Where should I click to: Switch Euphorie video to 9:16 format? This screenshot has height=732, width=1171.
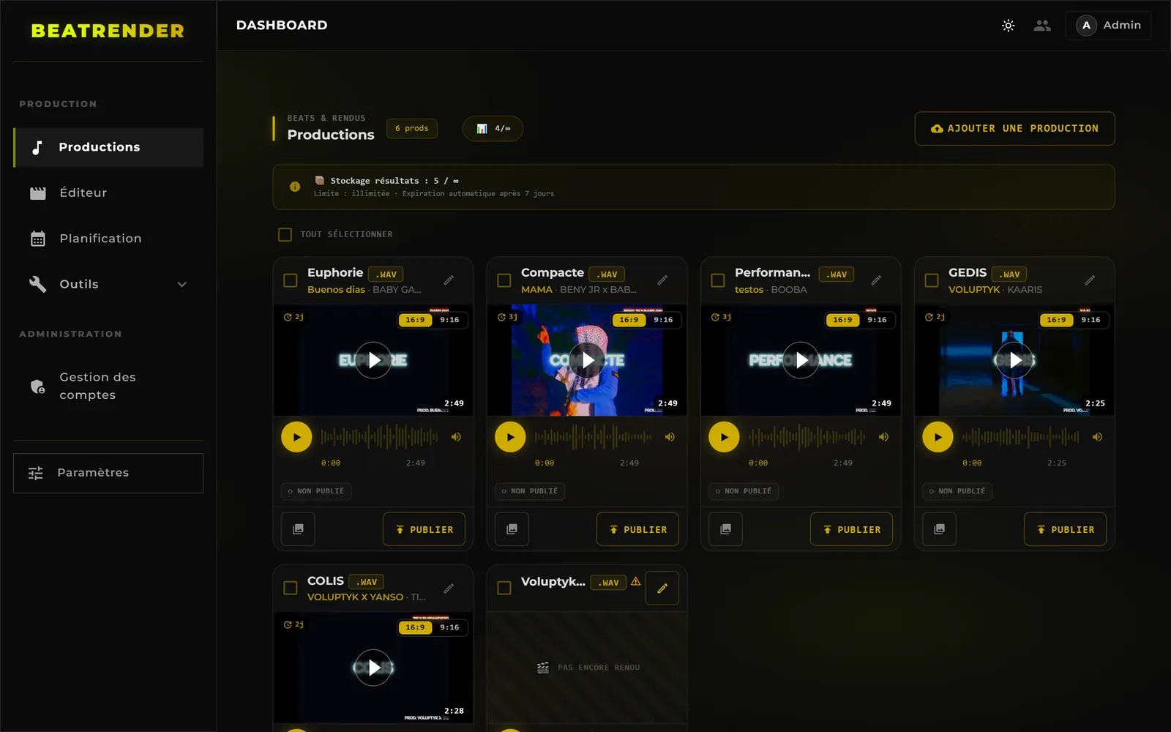[449, 320]
